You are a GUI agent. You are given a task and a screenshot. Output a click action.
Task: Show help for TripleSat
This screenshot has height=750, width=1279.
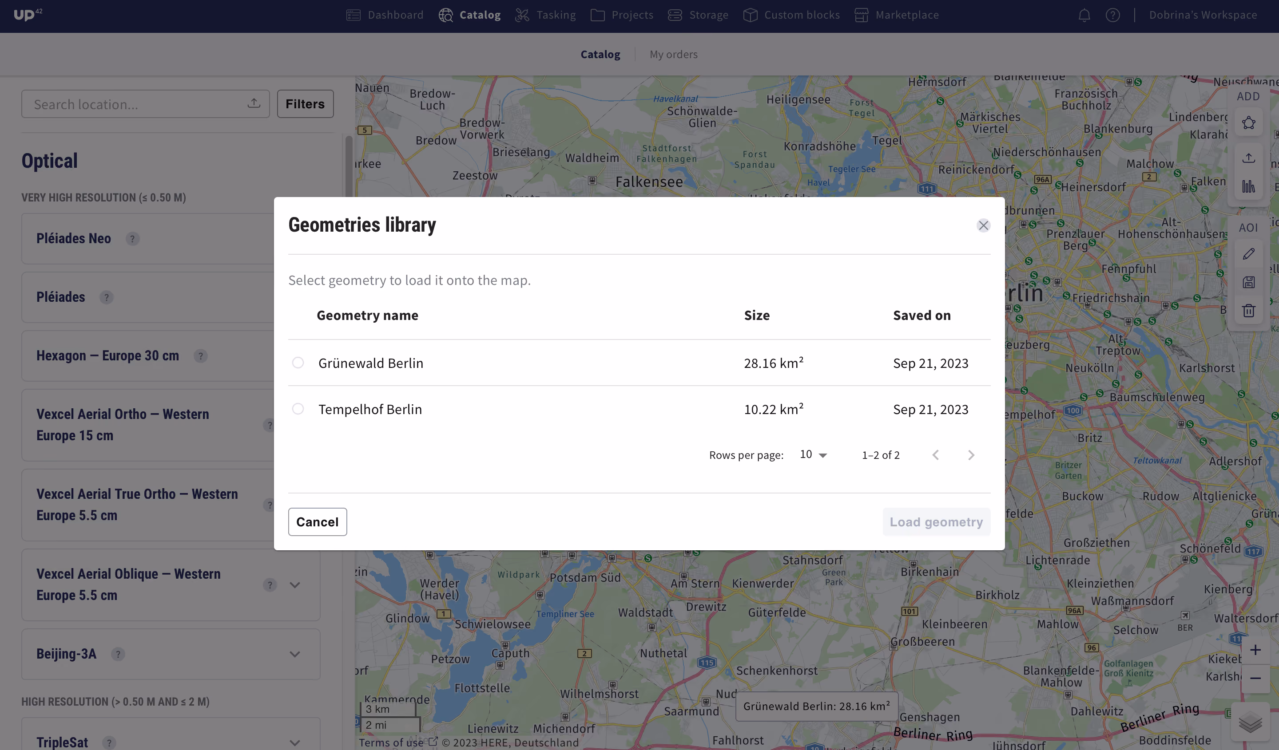tap(109, 743)
